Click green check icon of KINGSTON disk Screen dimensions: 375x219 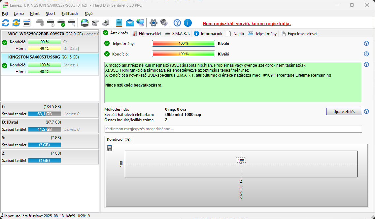[x=5, y=66]
